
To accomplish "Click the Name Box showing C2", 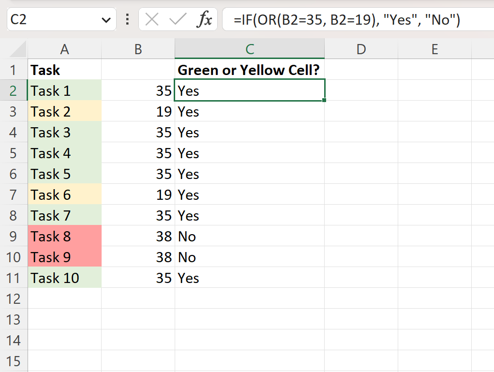I will coord(61,19).
